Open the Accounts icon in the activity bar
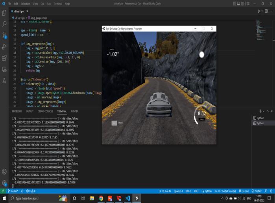Image resolution: width=275 pixels, height=203 pixels. pos(4,172)
